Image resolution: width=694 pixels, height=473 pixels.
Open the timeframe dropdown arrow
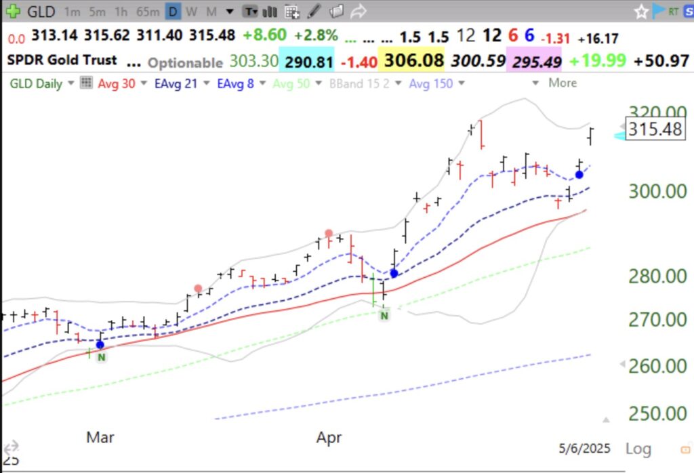point(230,12)
